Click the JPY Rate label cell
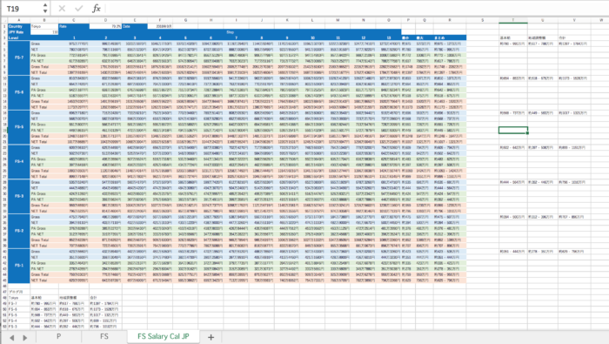This screenshot has width=609, height=344. click(18, 32)
